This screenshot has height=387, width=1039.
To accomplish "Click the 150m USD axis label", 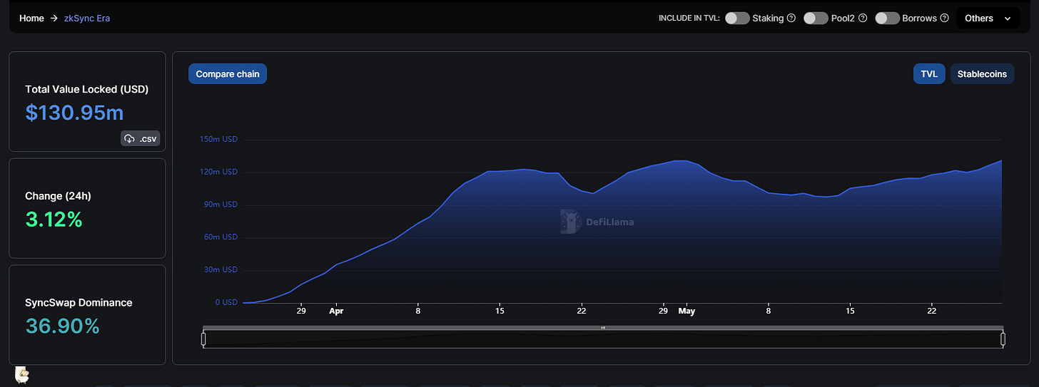I will click(218, 139).
